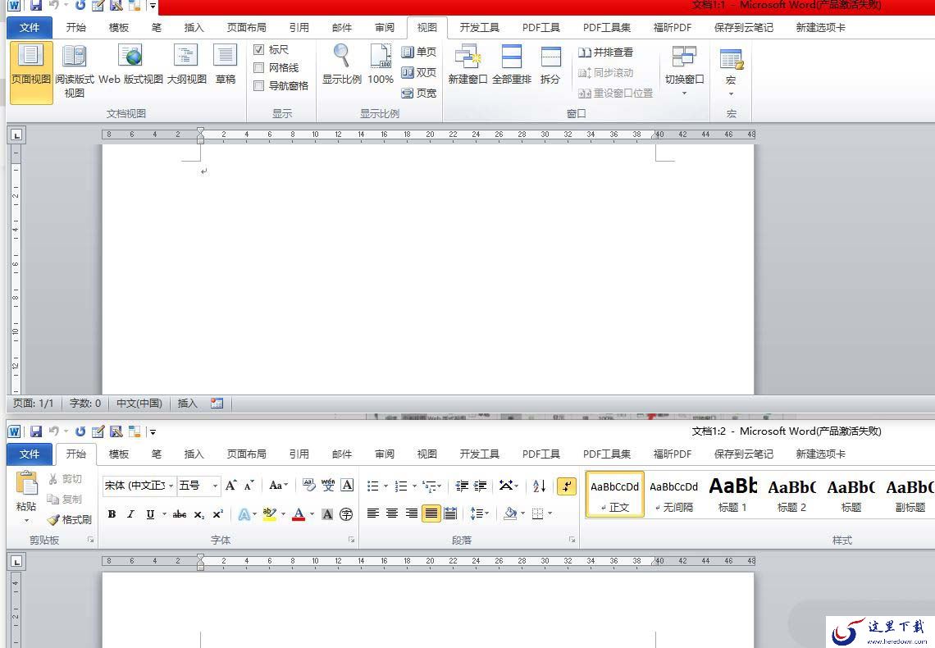This screenshot has height=648, width=935.
Task: Switch to Reading Layout view
Action: 75,71
